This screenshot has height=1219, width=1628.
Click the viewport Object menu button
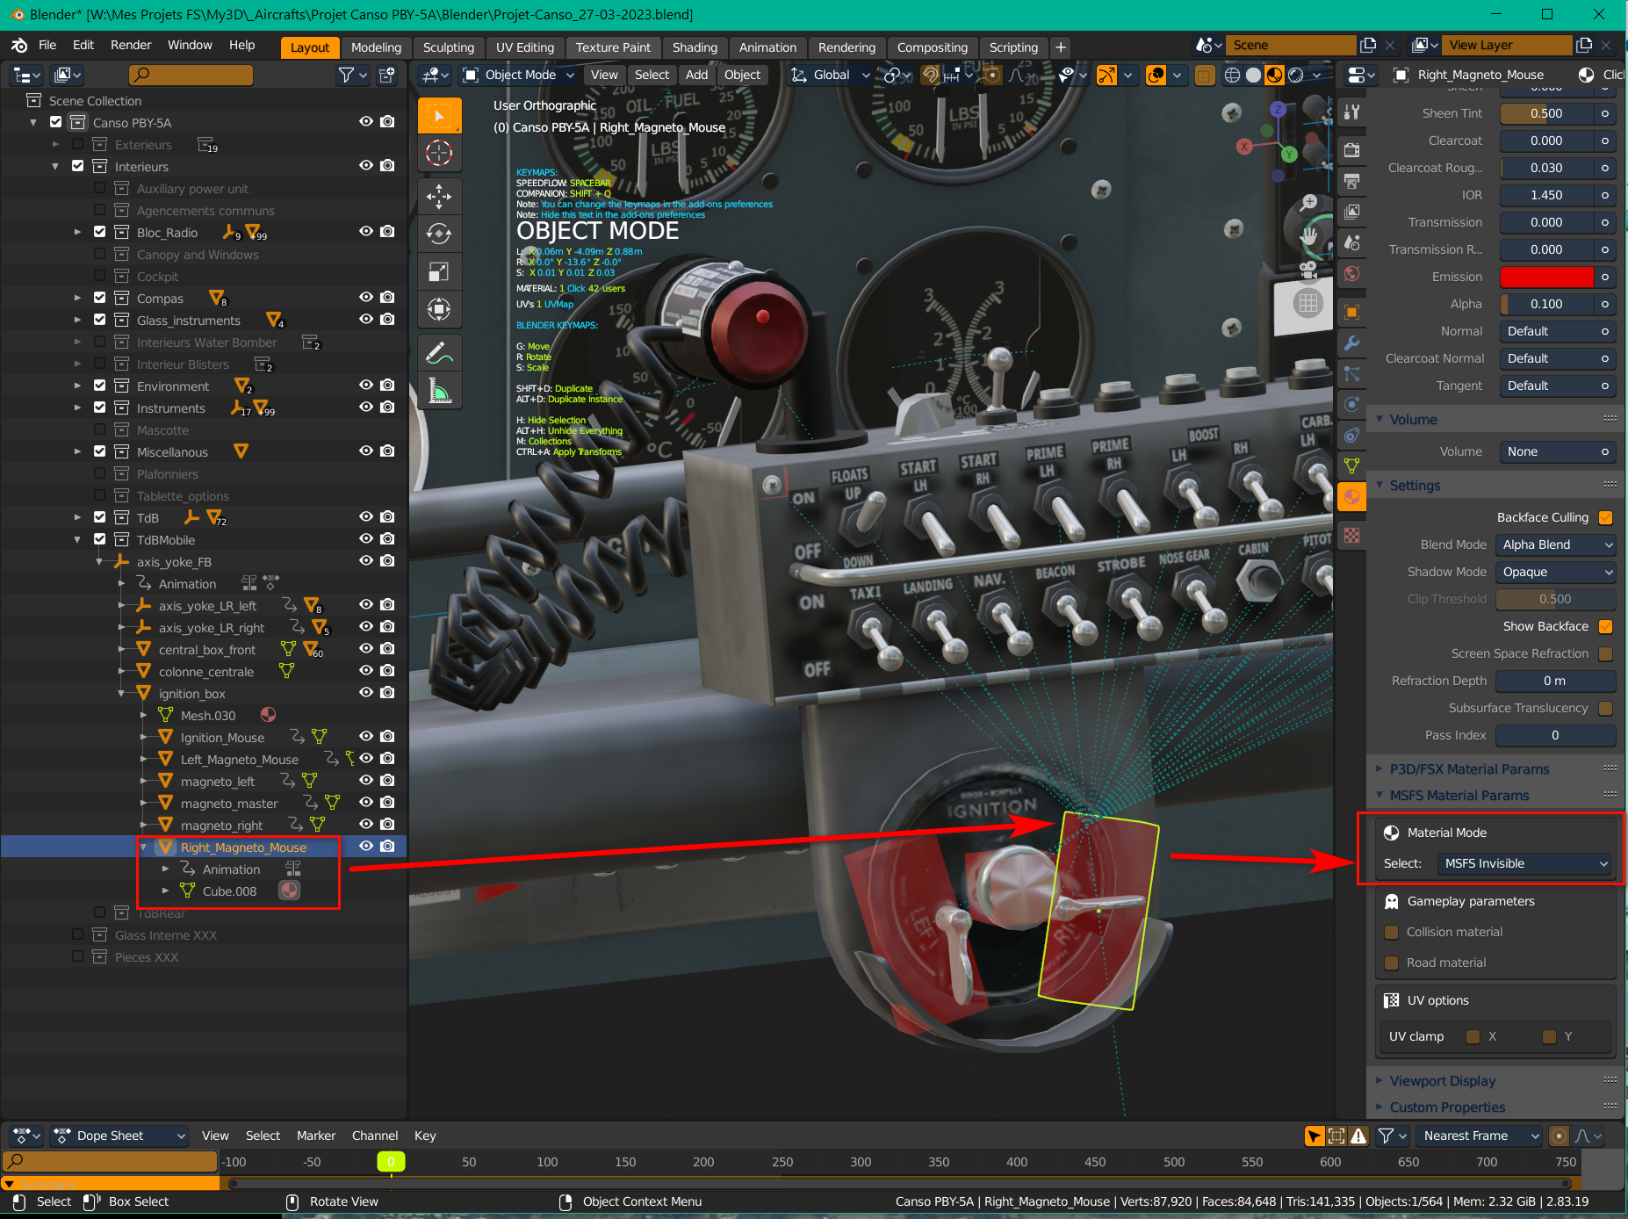click(x=742, y=76)
